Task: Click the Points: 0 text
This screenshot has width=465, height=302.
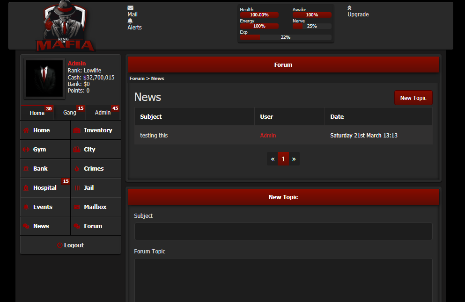Action: (x=79, y=91)
